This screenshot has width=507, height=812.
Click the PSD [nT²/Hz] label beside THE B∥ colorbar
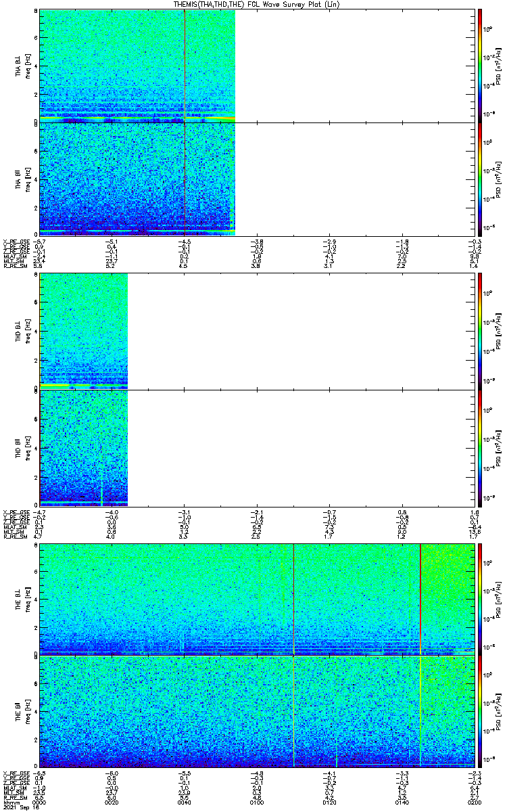pyautogui.click(x=499, y=712)
